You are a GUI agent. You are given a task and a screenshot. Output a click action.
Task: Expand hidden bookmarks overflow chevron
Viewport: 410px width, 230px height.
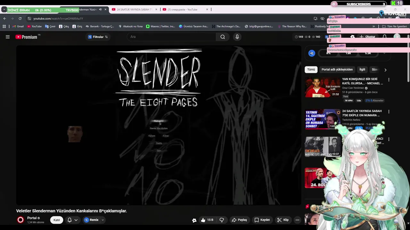(x=373, y=27)
